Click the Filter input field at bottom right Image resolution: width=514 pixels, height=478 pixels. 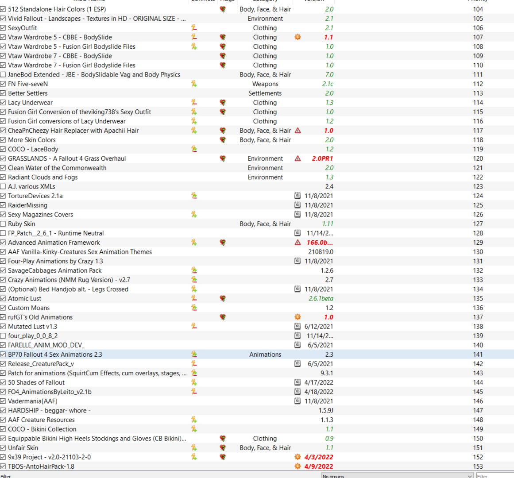click(495, 476)
